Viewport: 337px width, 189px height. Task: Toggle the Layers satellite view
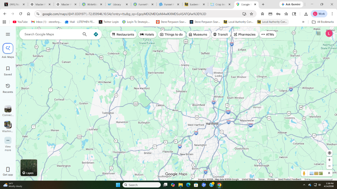click(29, 168)
